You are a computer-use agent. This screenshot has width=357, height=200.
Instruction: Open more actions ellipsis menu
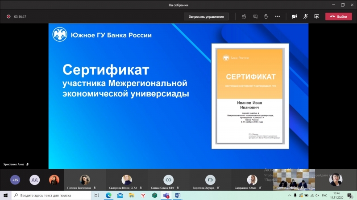click(x=277, y=16)
